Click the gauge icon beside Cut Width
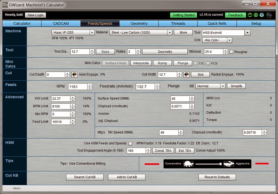The image size is (278, 194). coord(186,75)
